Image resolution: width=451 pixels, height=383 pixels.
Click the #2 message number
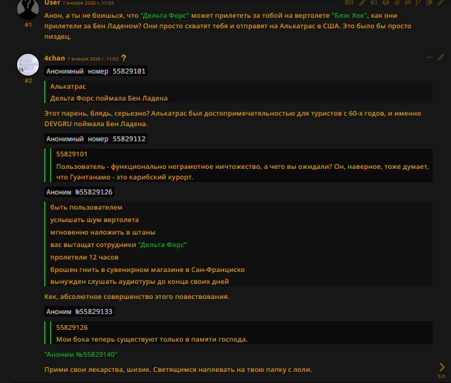click(28, 81)
